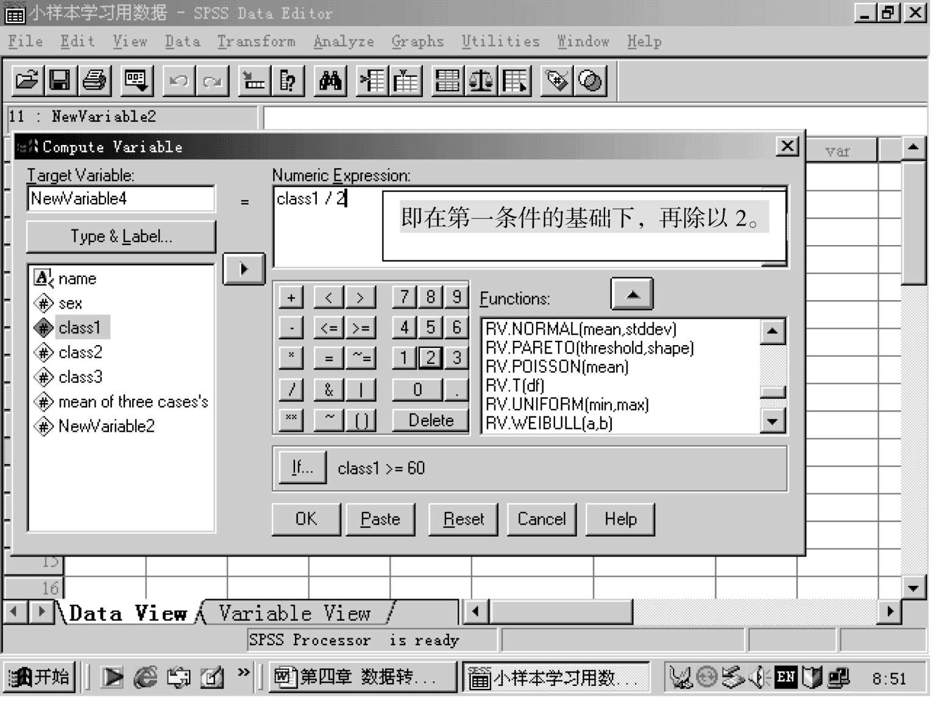Click the Use Sets toolbar icon
The width and height of the screenshot is (936, 703).
(x=590, y=80)
